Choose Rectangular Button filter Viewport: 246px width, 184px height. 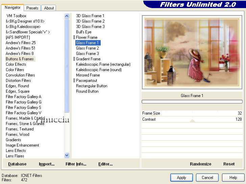coord(92,86)
